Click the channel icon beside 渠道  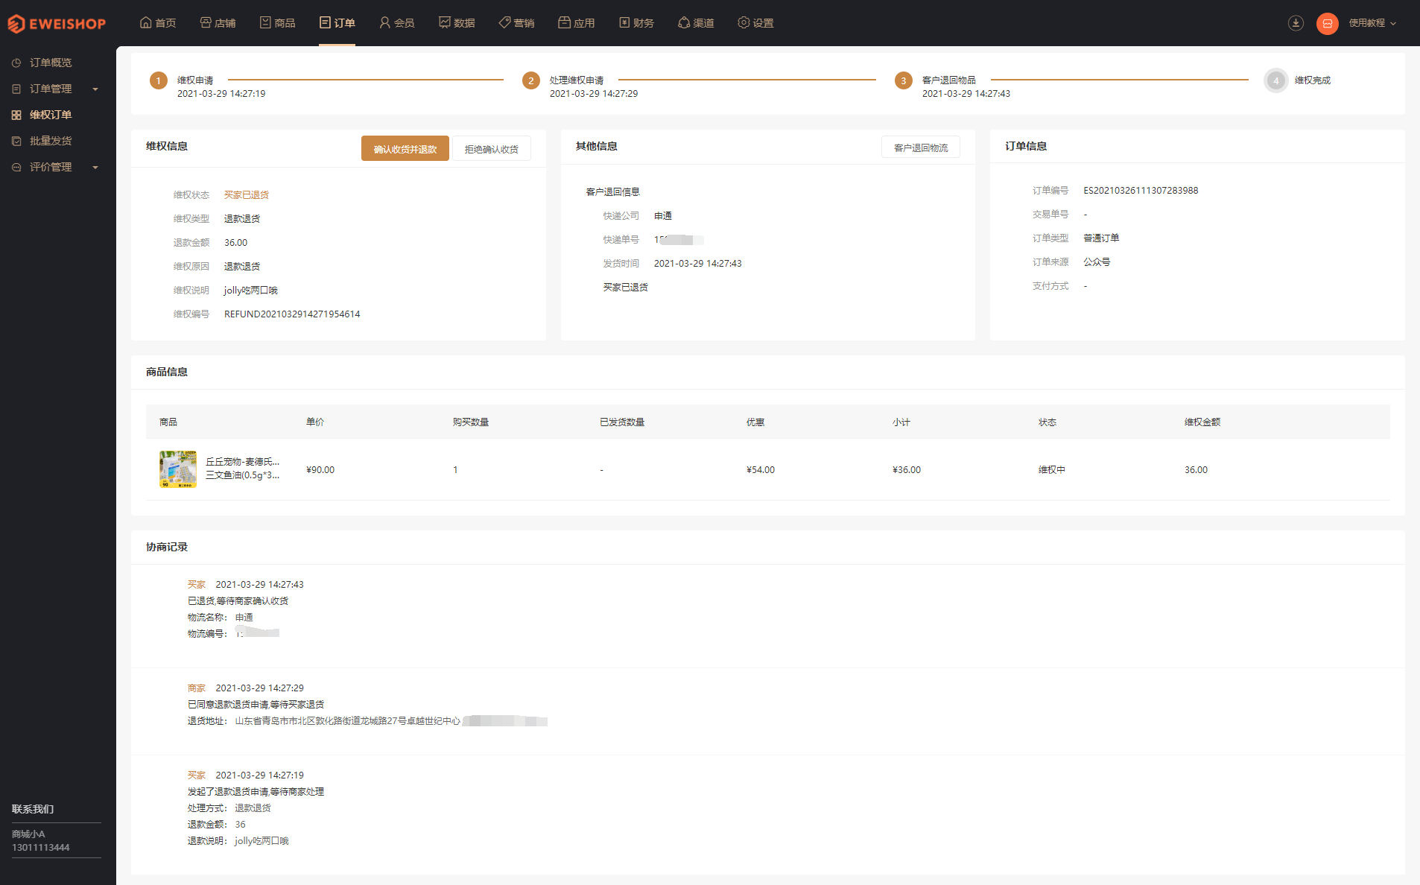684,22
